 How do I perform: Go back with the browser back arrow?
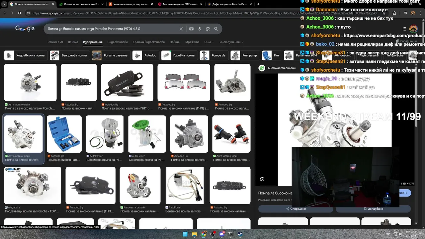click(5, 13)
